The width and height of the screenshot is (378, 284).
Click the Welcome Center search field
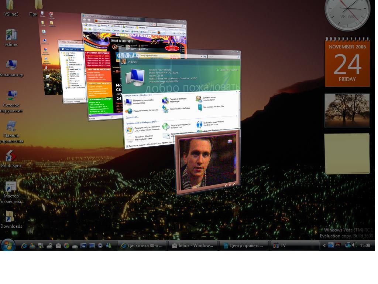[223, 57]
